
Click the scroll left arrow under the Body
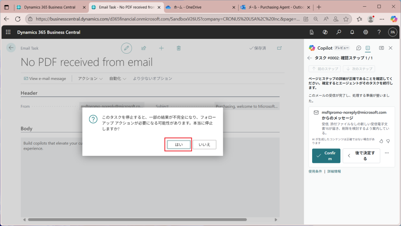click(x=24, y=220)
